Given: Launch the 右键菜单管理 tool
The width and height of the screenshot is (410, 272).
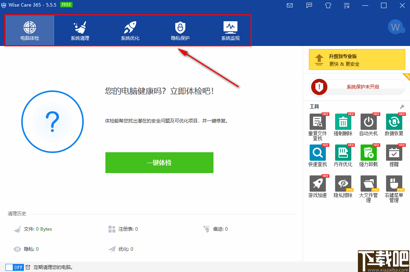Looking at the screenshot, I should [x=394, y=189].
